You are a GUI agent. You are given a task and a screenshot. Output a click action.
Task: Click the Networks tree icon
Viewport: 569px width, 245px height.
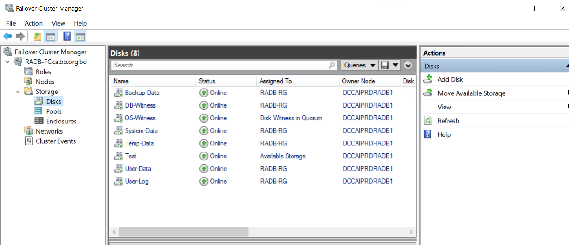(x=29, y=131)
